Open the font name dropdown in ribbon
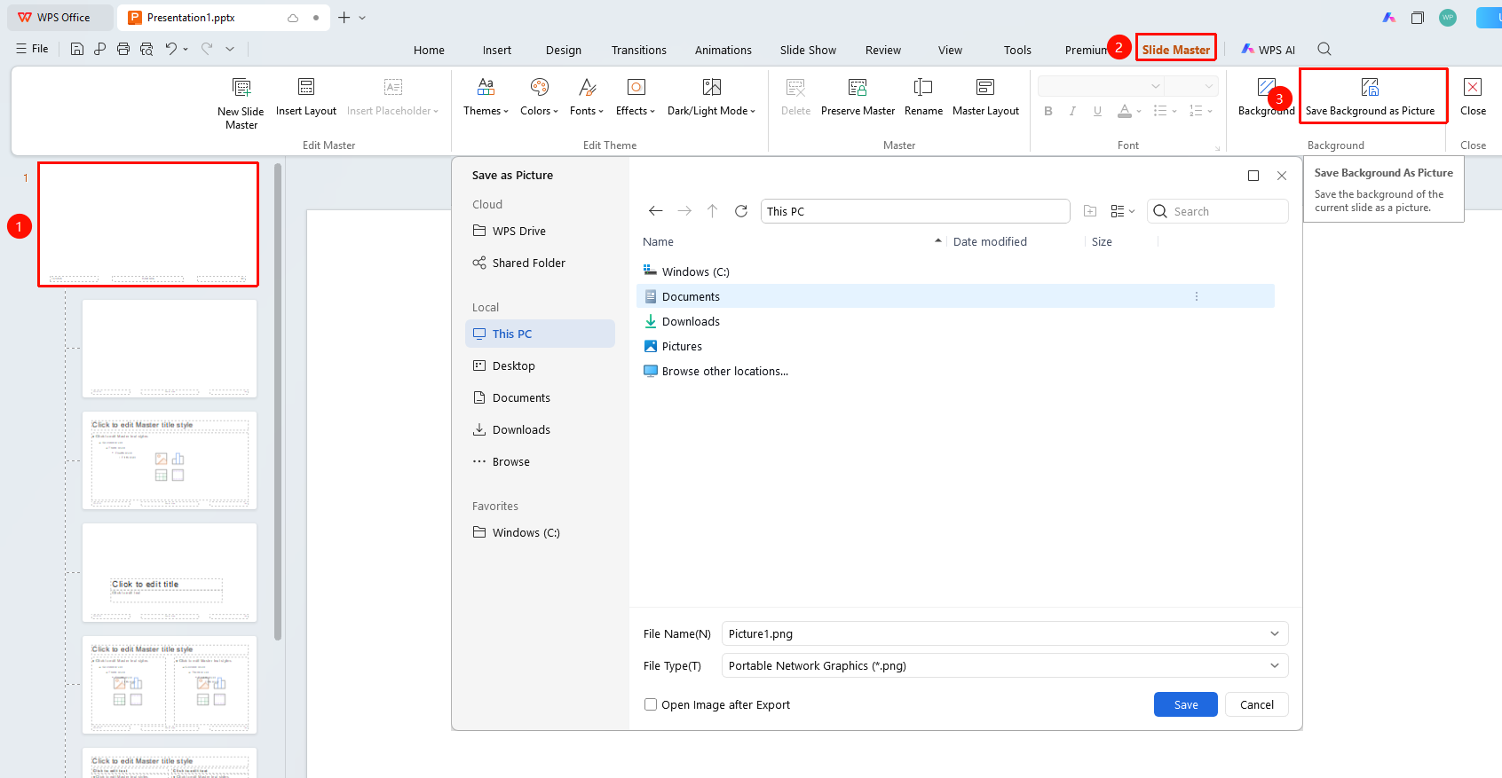The image size is (1502, 778). tap(1156, 86)
